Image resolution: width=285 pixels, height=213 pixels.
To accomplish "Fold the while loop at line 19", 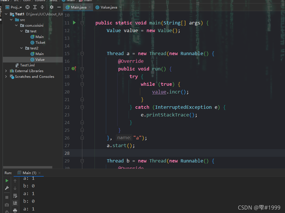I will tap(82, 84).
